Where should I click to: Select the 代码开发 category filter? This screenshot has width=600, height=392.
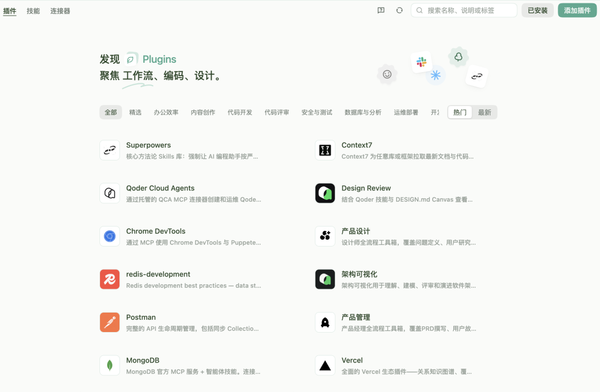tap(240, 113)
